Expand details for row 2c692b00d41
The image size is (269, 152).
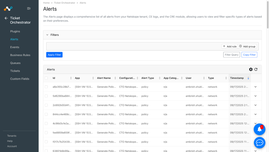tap(255, 105)
